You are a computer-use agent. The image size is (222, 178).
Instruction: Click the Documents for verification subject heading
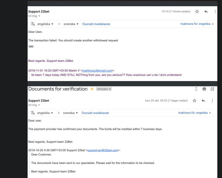58,89
